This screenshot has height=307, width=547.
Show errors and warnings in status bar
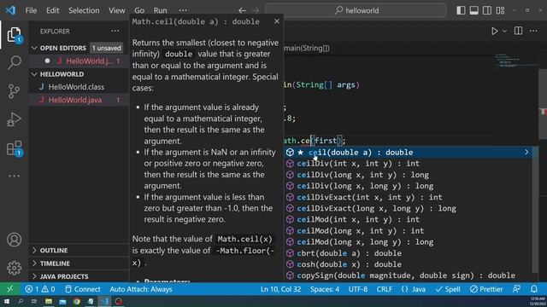(40, 289)
